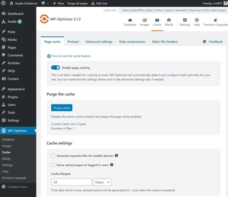The height and width of the screenshot is (197, 228).
Task: Open the top Settings icon tab
Action: tap(185, 20)
